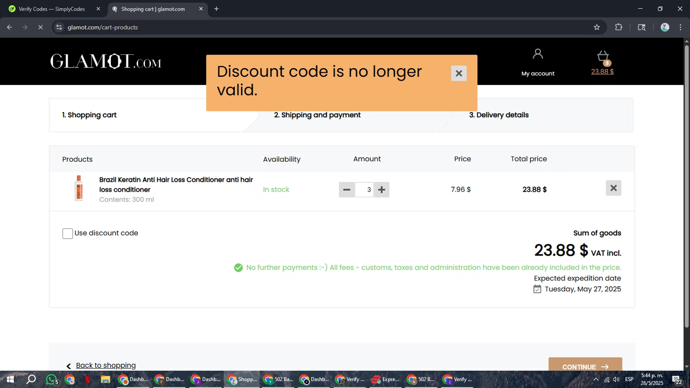The width and height of the screenshot is (690, 388).
Task: Open Brazil Keratin Anti Hair Loss Conditioner link
Action: click(x=176, y=184)
